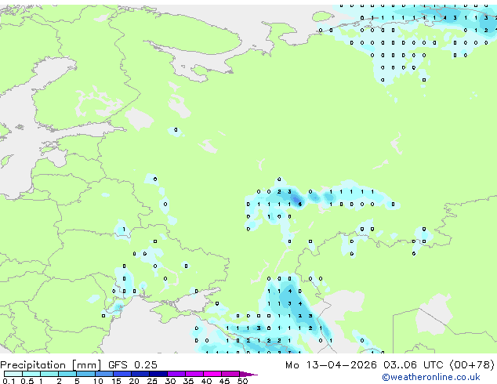Click the legend label '50'
The width and height of the screenshot is (497, 384).
pos(242,381)
